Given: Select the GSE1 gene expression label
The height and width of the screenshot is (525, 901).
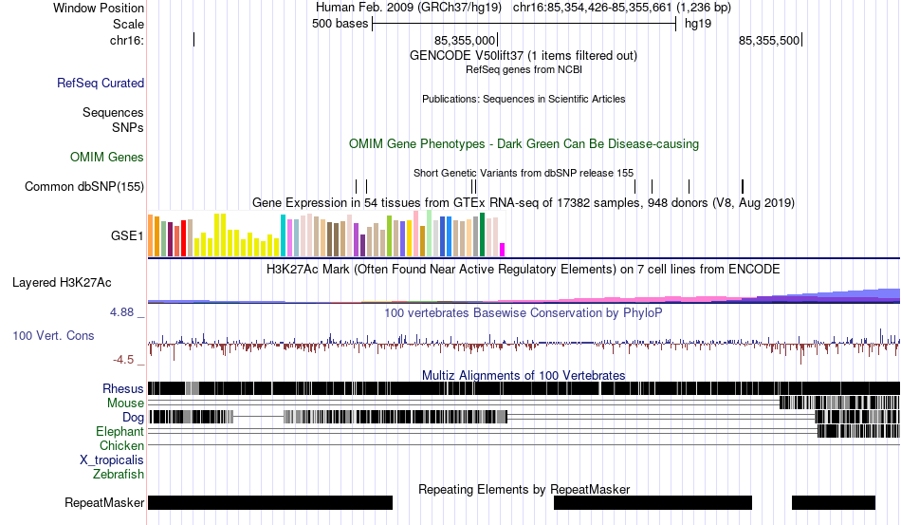Looking at the screenshot, I should (x=127, y=235).
